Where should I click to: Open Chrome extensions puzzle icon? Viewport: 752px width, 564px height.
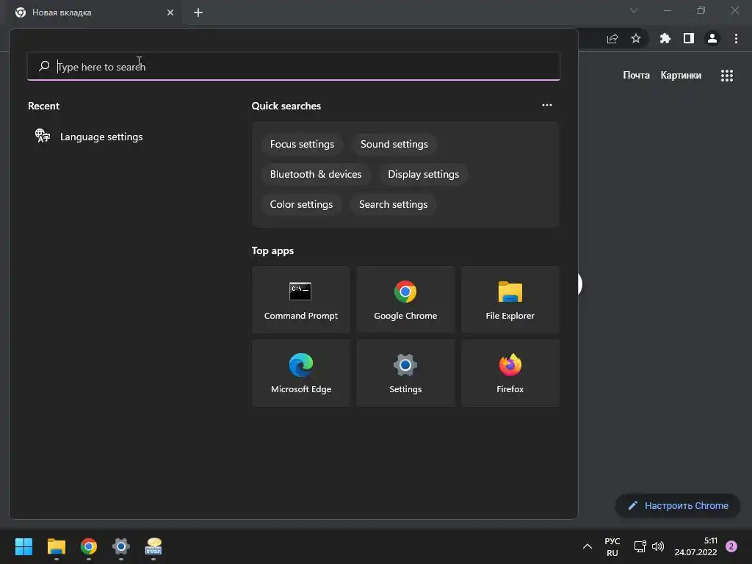pyautogui.click(x=665, y=38)
